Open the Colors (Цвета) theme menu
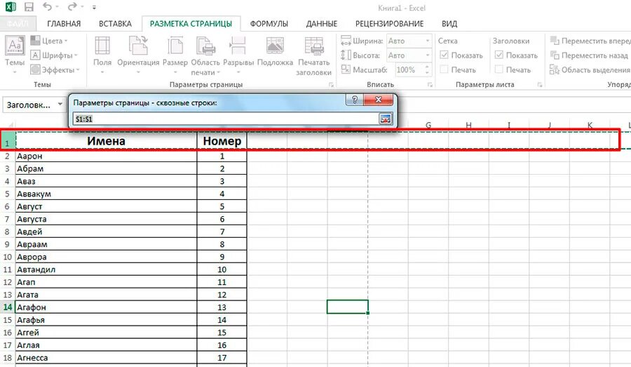 pyautogui.click(x=49, y=41)
